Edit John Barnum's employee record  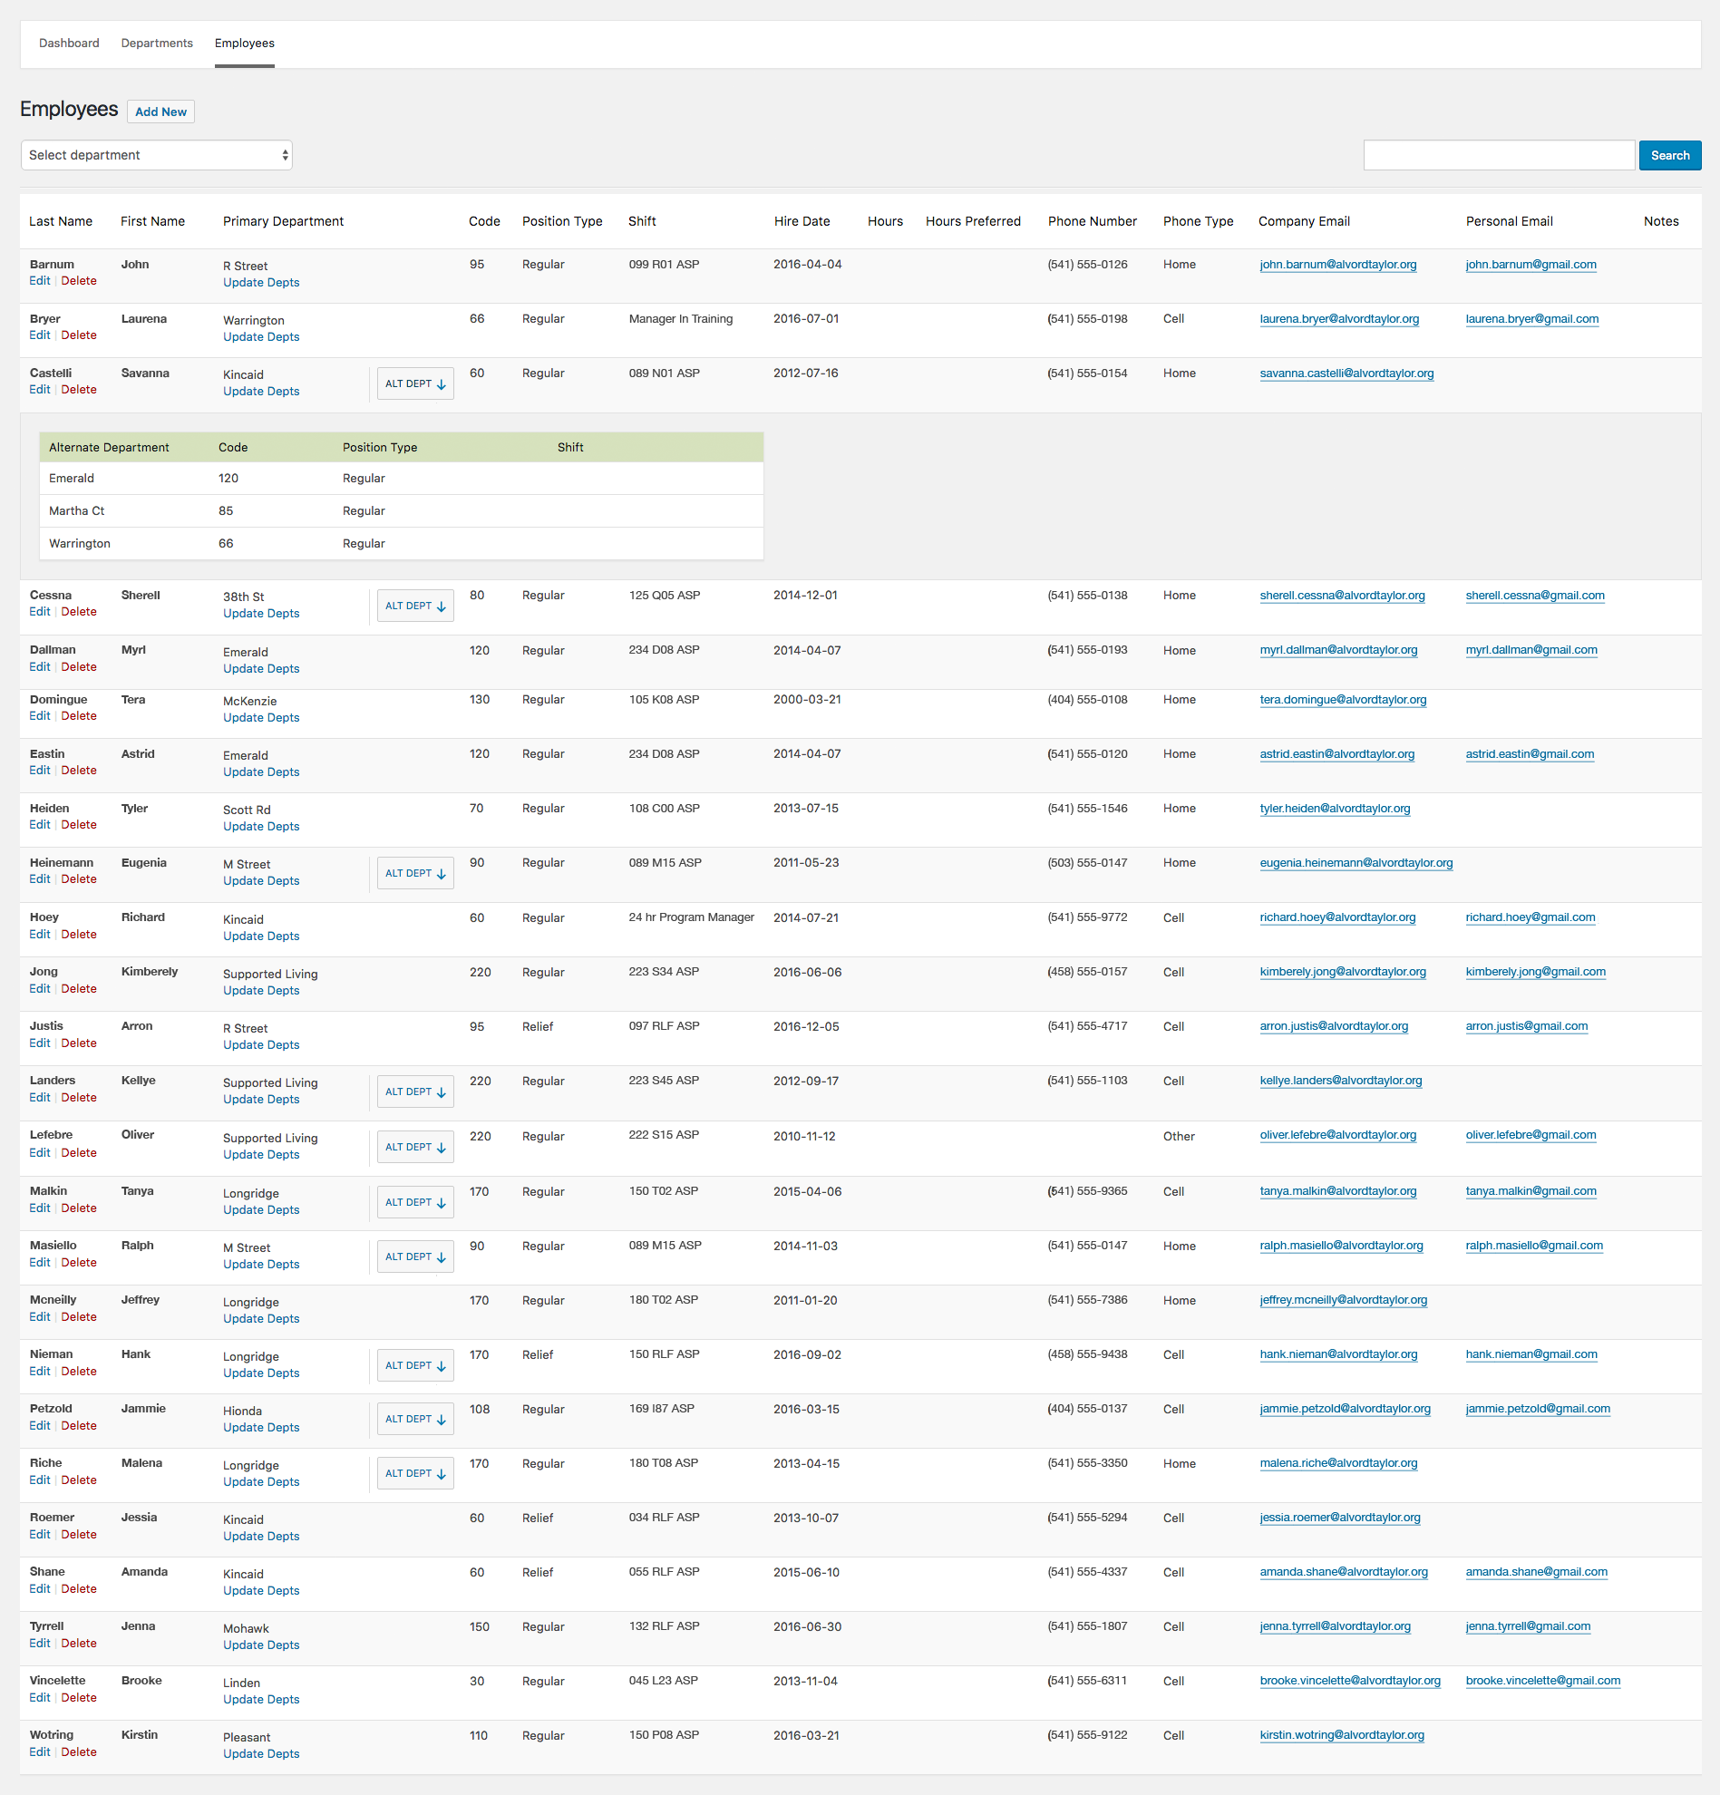39,281
